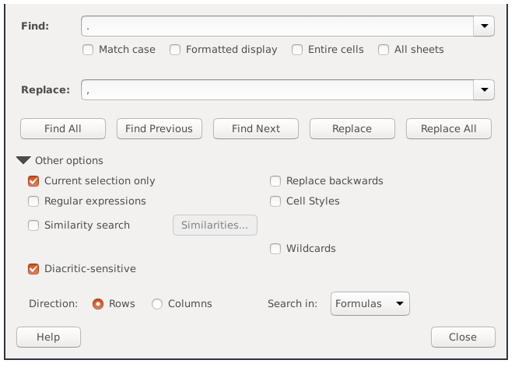
Task: Click inside the Find text field
Action: [x=277, y=26]
